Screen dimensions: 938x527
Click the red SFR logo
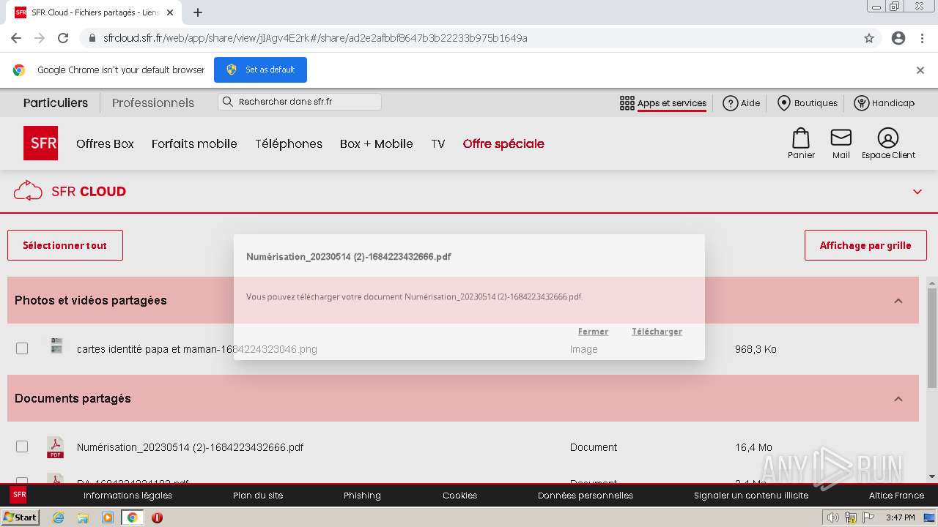point(40,143)
